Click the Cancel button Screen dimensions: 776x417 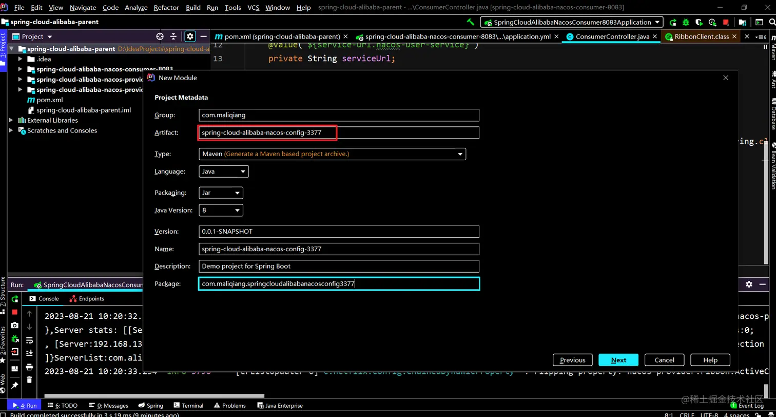[664, 360]
